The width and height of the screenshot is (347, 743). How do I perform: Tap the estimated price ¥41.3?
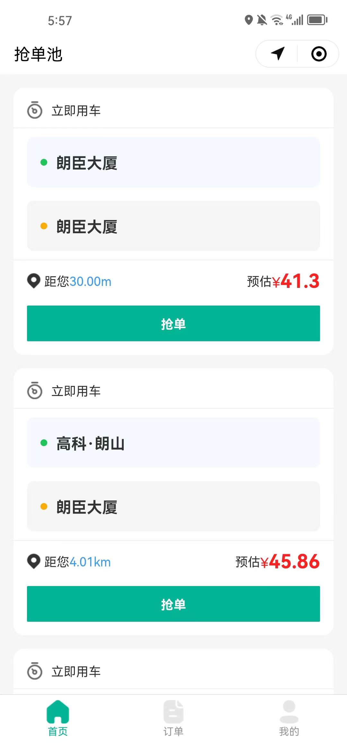(x=296, y=281)
